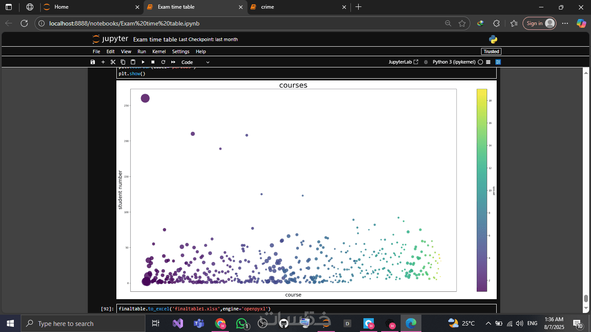Open the Kernel menu
The width and height of the screenshot is (591, 332).
click(159, 51)
